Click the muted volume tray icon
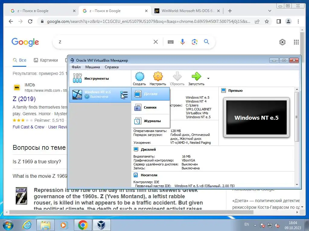 point(277,225)
